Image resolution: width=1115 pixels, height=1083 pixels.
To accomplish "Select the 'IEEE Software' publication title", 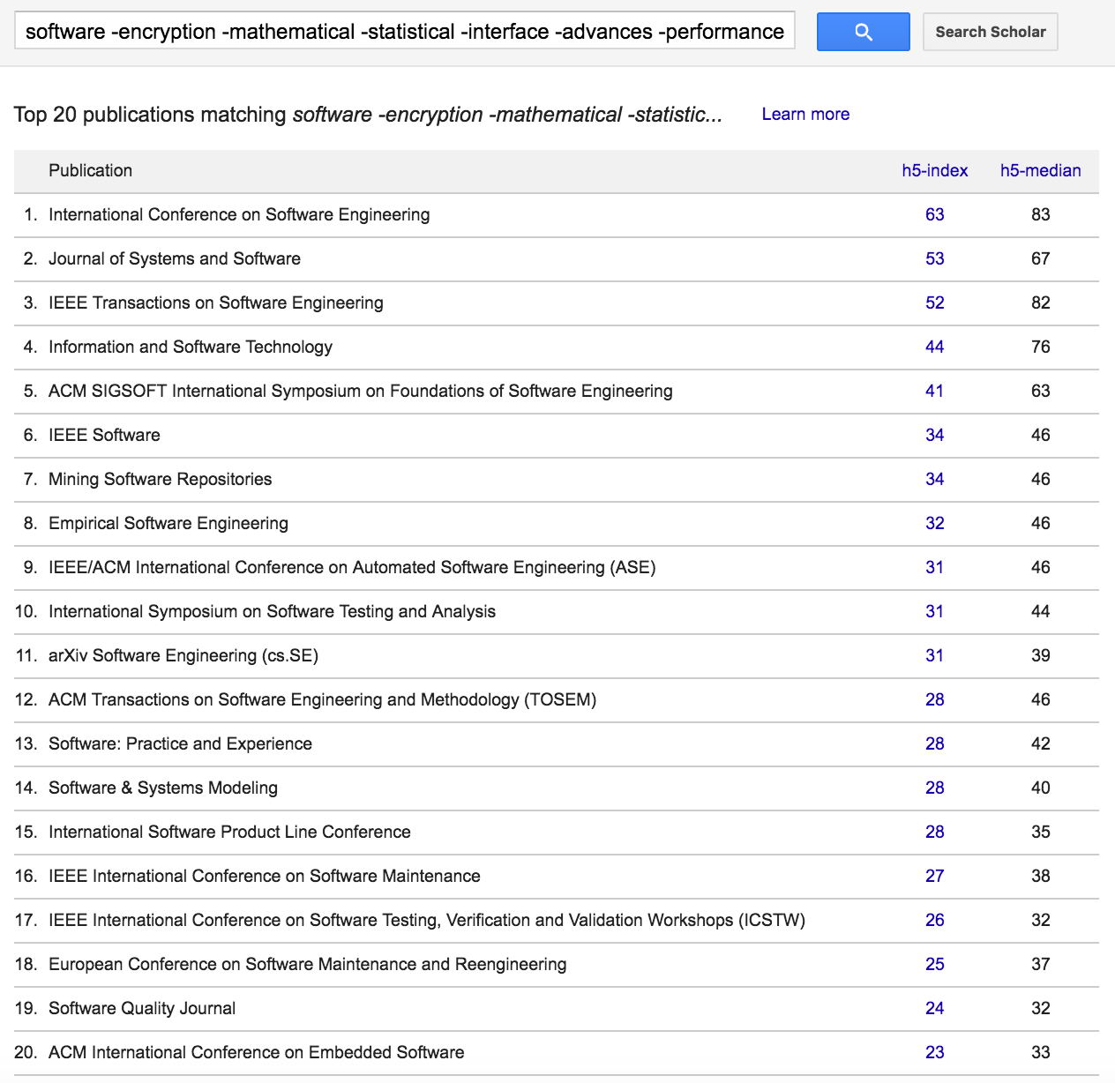I will 104,435.
